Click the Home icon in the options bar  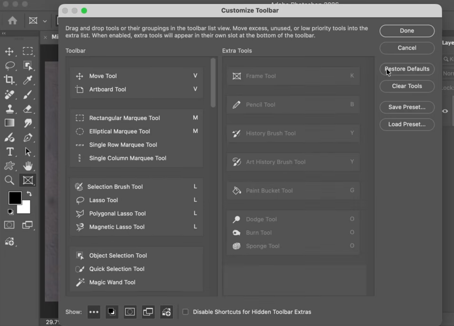pyautogui.click(x=12, y=21)
